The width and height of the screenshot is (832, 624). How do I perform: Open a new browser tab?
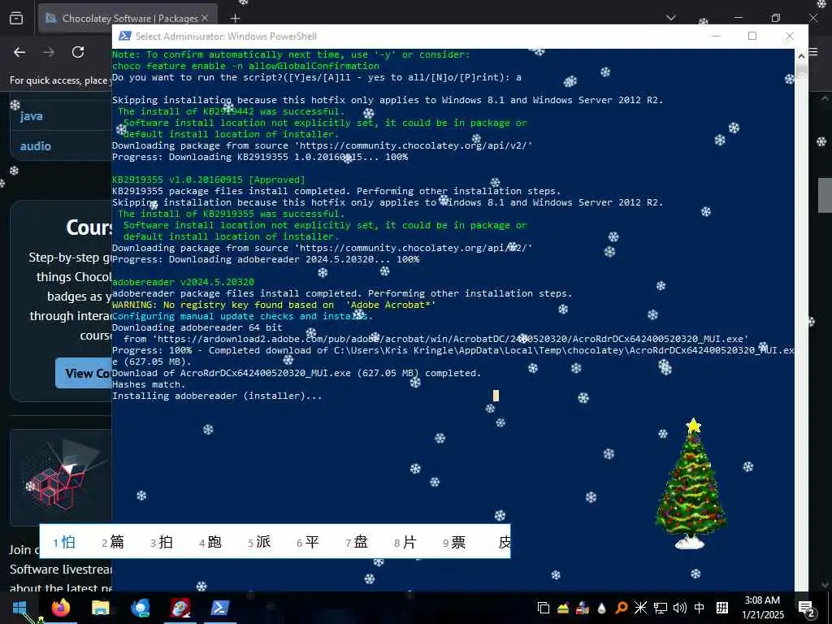click(235, 19)
